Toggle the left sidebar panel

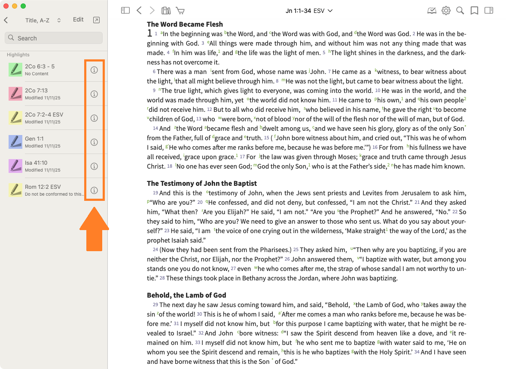(125, 11)
